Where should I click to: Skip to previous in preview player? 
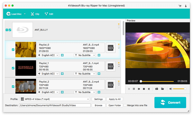[129, 89]
